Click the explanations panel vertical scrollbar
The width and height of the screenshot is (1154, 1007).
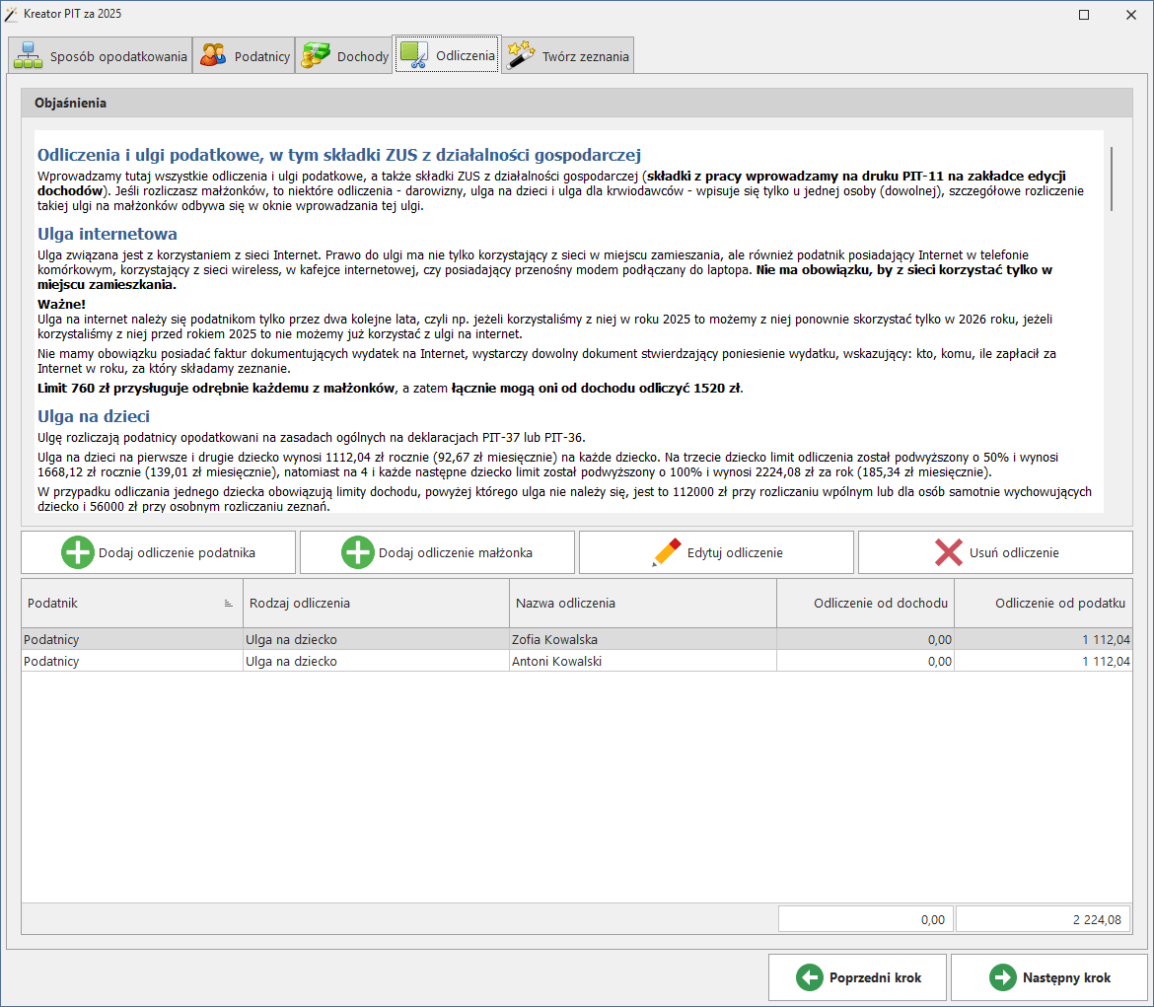tap(1112, 179)
